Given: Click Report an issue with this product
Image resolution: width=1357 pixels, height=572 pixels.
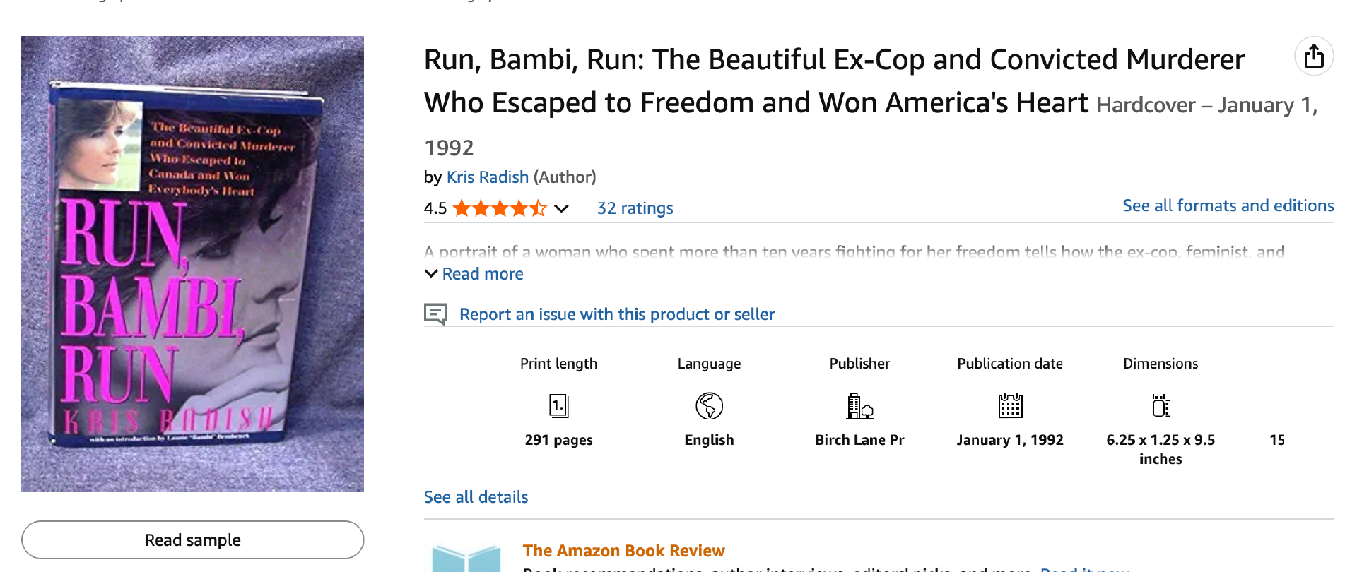Looking at the screenshot, I should [616, 314].
